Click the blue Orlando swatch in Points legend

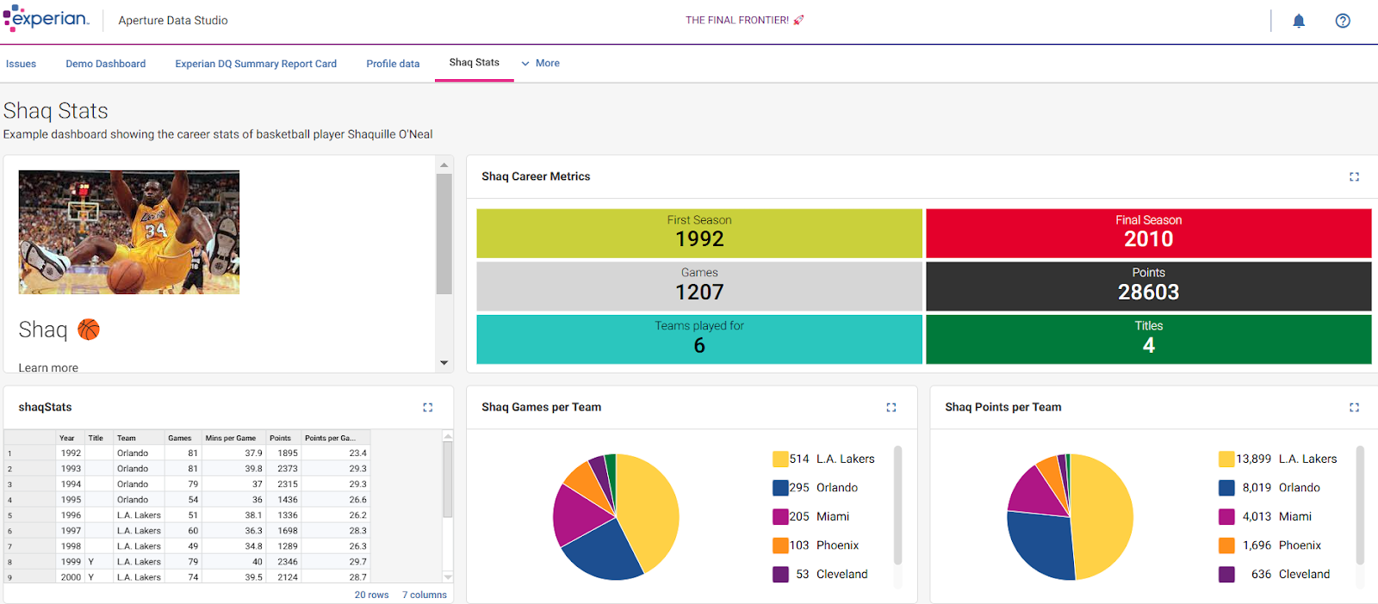[1226, 488]
